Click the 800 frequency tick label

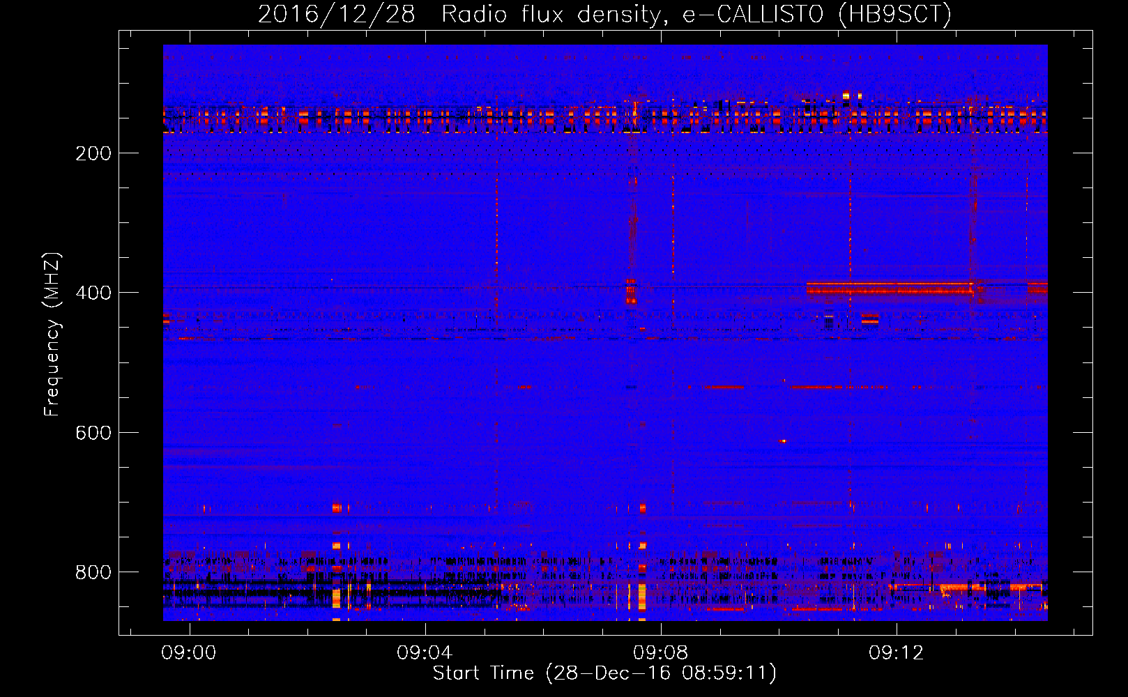(x=93, y=572)
